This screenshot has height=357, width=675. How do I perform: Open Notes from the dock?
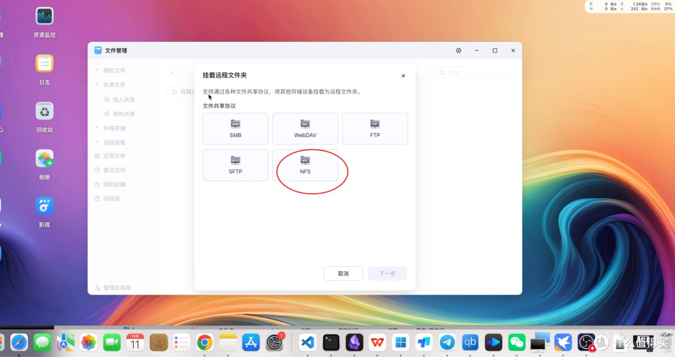tap(228, 343)
